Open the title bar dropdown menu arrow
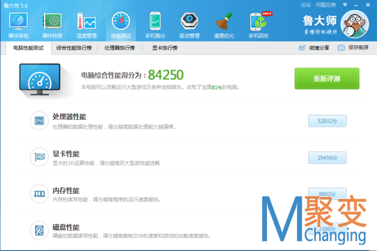377x251 pixels. (x=345, y=4)
